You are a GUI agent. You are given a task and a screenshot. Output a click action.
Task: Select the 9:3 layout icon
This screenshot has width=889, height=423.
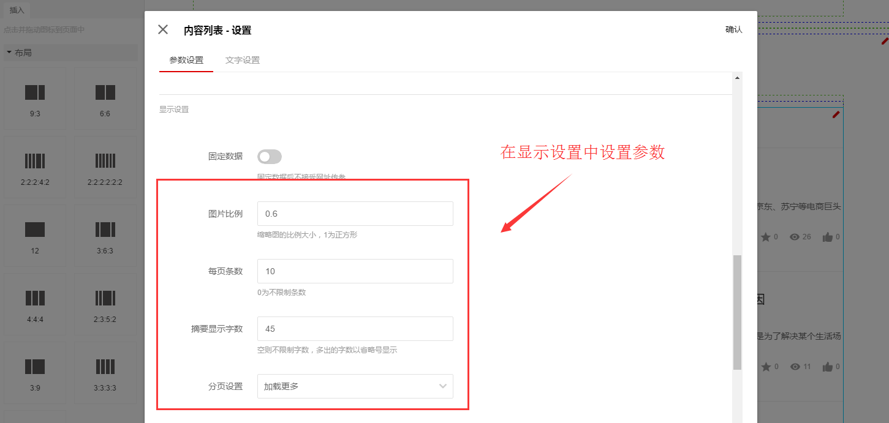point(35,93)
